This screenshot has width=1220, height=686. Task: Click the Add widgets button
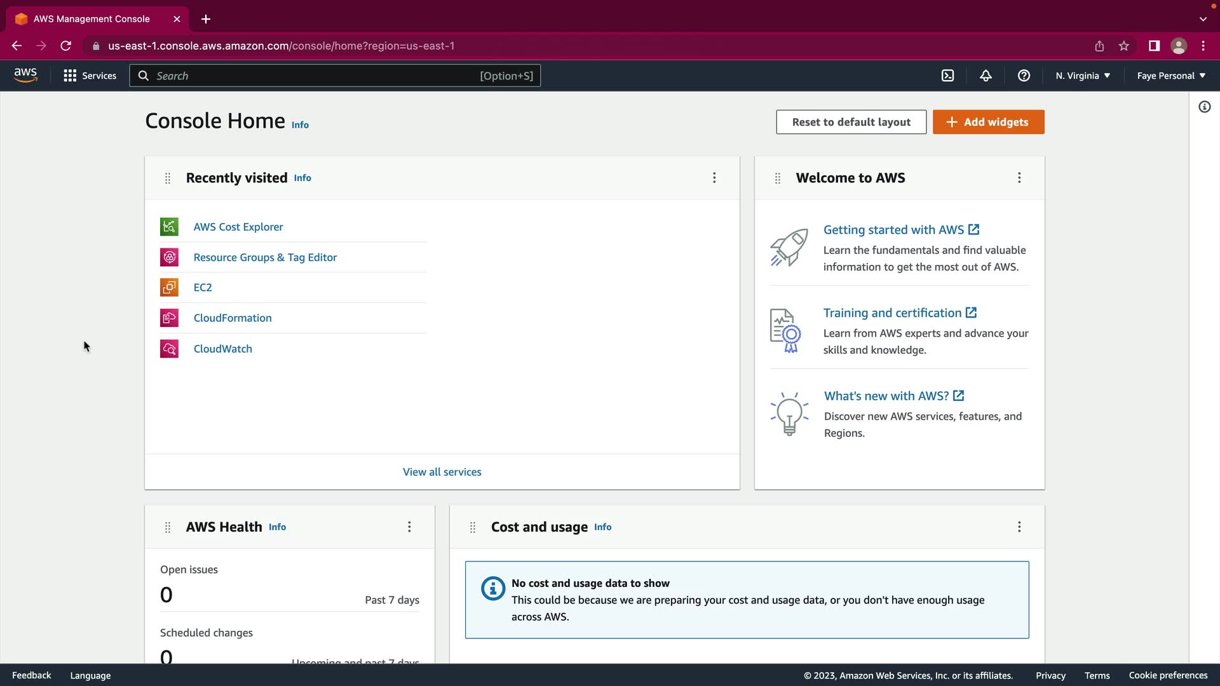pos(988,122)
